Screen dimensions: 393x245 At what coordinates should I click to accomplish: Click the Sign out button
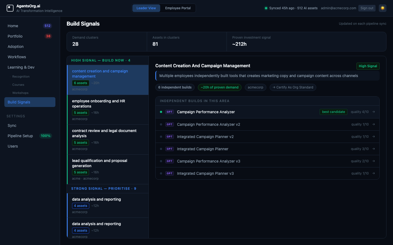[x=367, y=8]
